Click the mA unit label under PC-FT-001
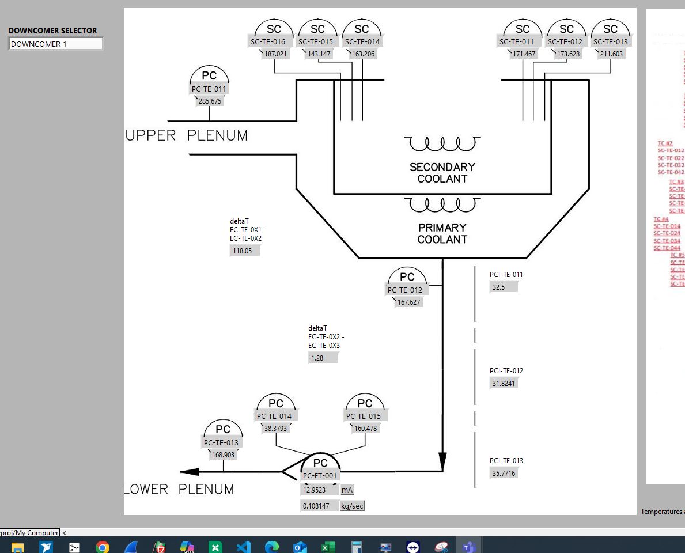Viewport: 685px width, 553px height. click(347, 490)
